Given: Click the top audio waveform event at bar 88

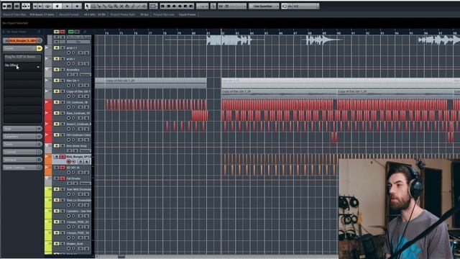Looking at the screenshot, I should tap(323, 40).
